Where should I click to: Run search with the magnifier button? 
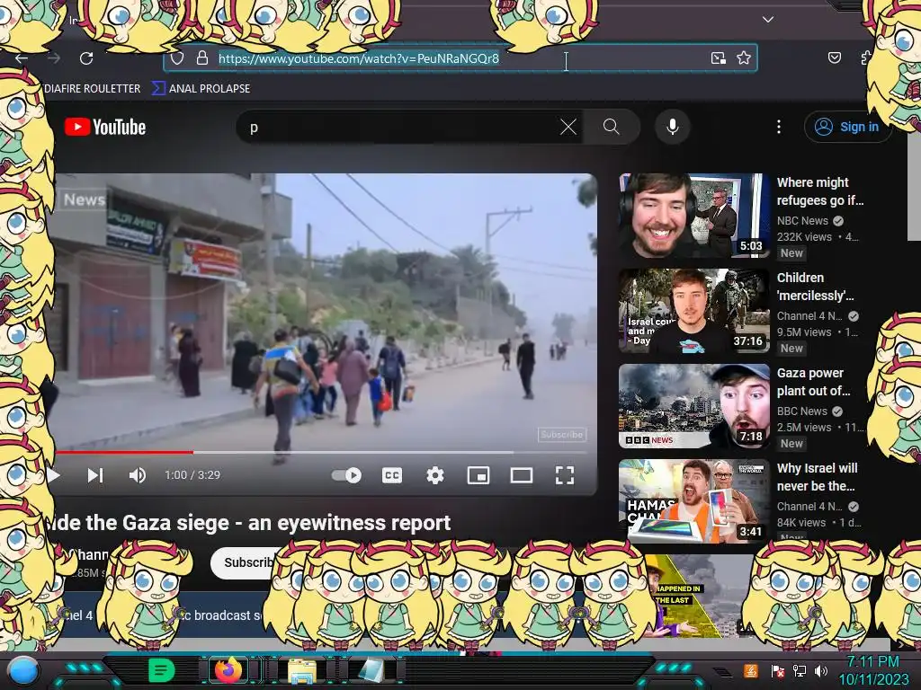point(612,127)
